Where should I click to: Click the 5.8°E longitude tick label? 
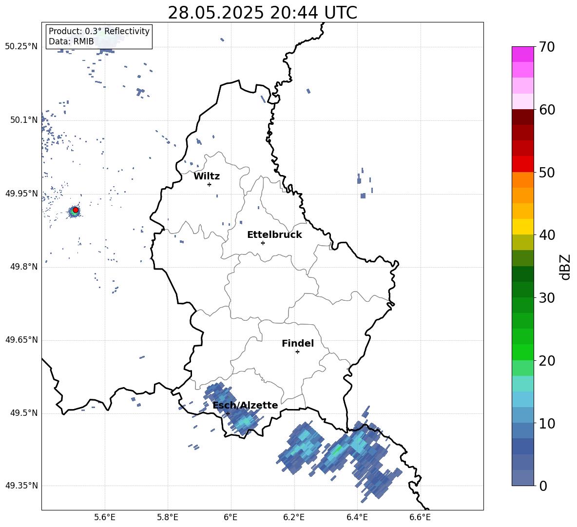168,517
